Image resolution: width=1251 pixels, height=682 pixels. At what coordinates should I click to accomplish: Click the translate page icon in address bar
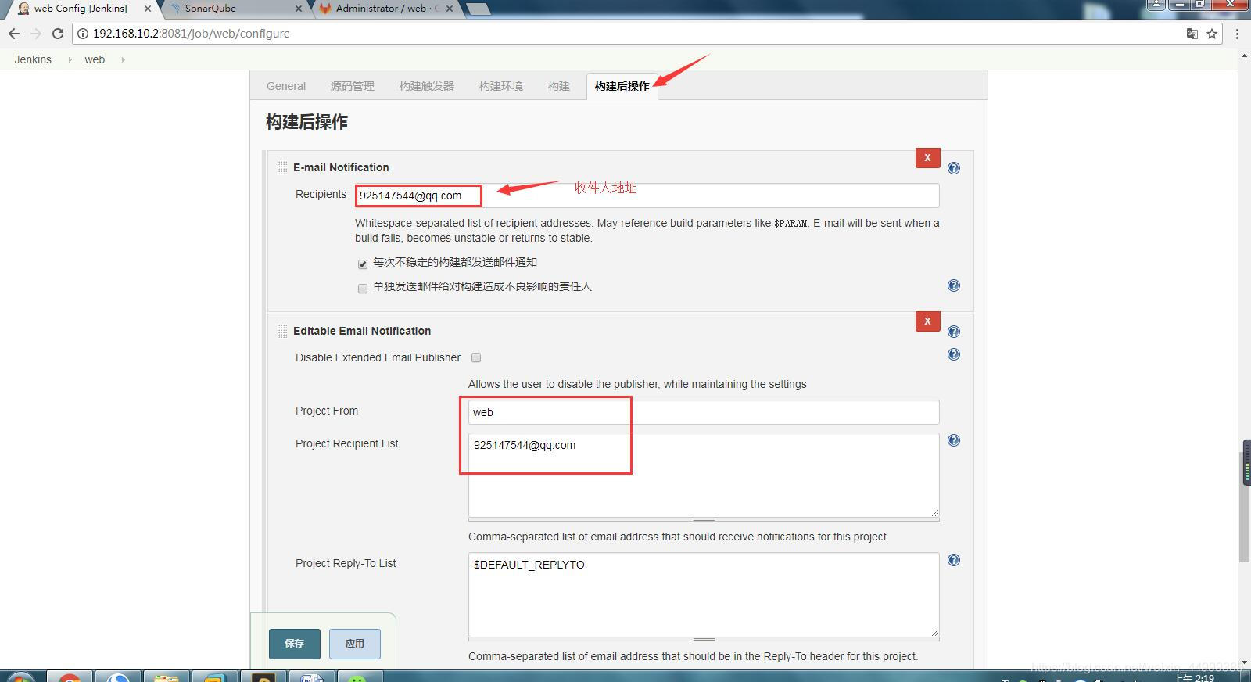point(1192,34)
